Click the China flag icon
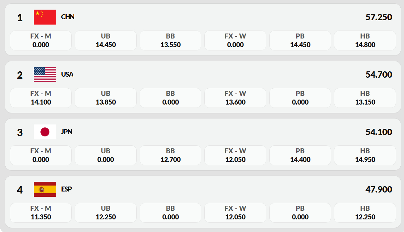 pos(45,17)
